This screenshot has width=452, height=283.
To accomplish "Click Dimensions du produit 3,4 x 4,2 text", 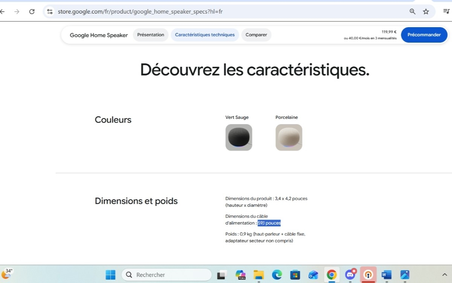I will coord(266,202).
